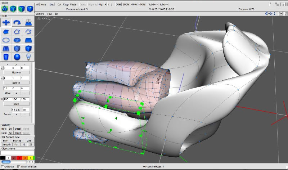288x170 pixels.
Task: Click the blue palette scrollbar thumb
Action: [x=6, y=162]
